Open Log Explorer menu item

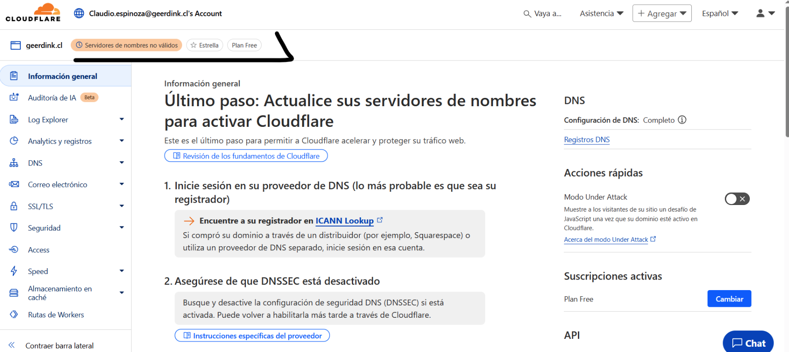[x=48, y=119]
